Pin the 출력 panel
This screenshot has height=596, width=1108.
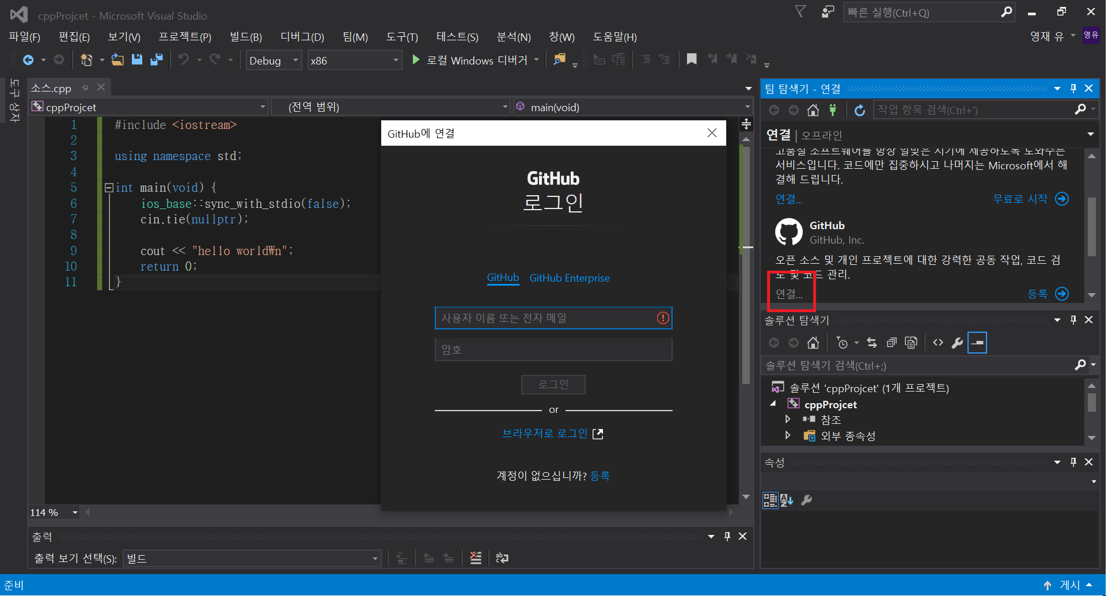pos(727,537)
